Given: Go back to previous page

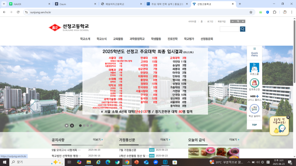Looking at the screenshot, I should (x=4, y=12).
